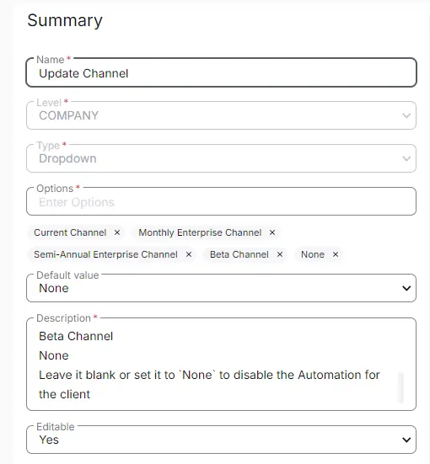Image resolution: width=430 pixels, height=464 pixels.
Task: Remove the None option chip
Action: (x=336, y=254)
